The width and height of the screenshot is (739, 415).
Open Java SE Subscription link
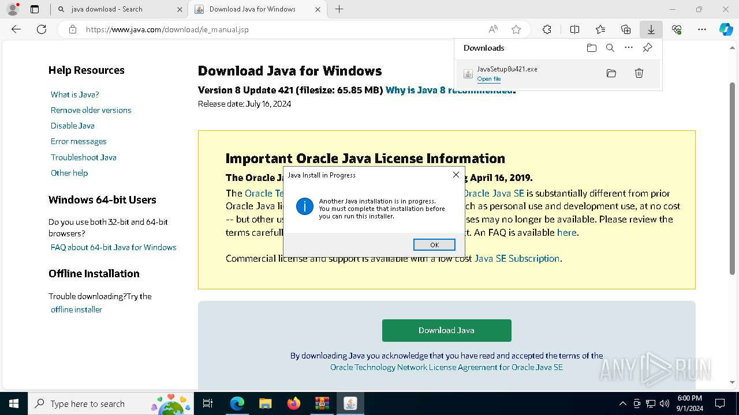pos(517,258)
